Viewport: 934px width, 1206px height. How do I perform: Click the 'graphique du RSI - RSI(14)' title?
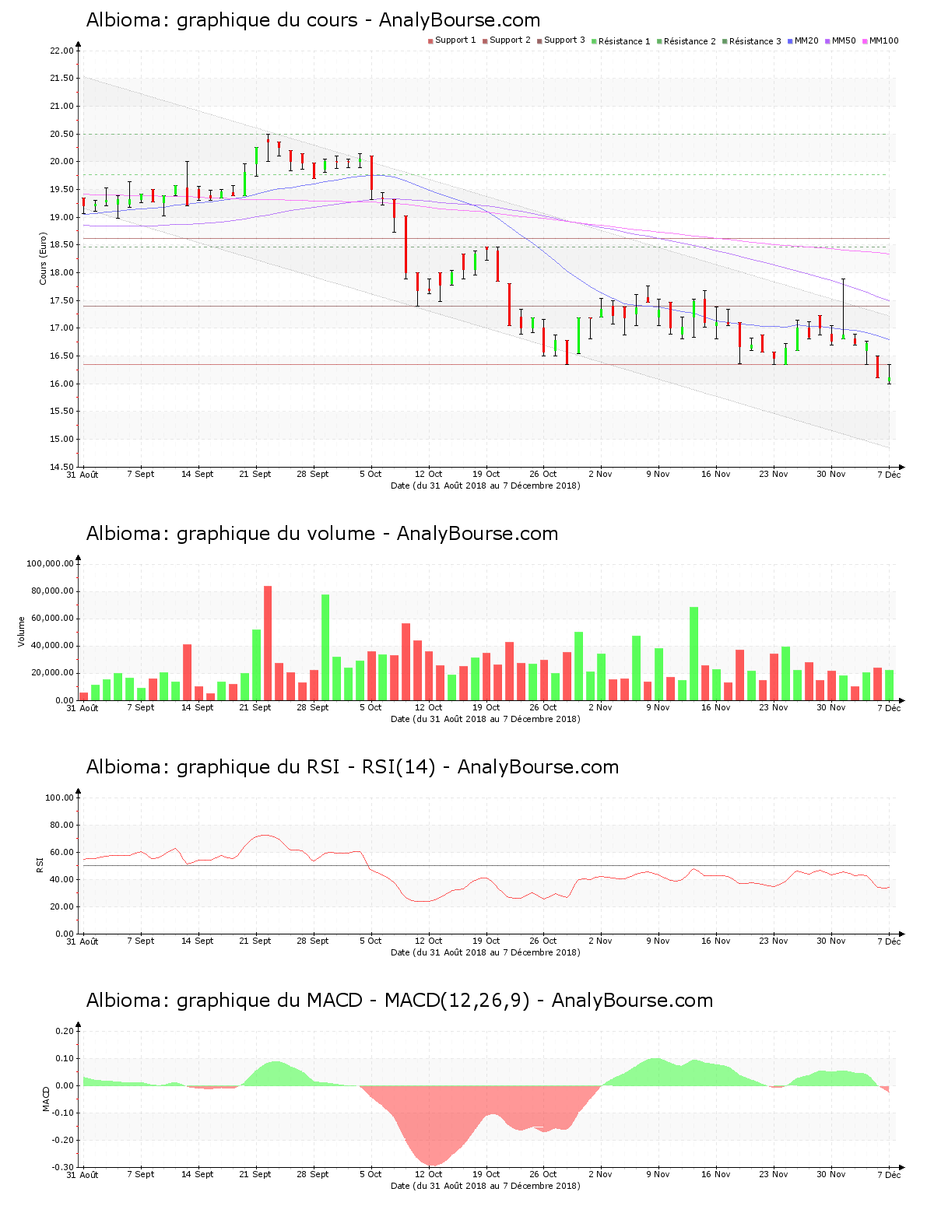(306, 767)
